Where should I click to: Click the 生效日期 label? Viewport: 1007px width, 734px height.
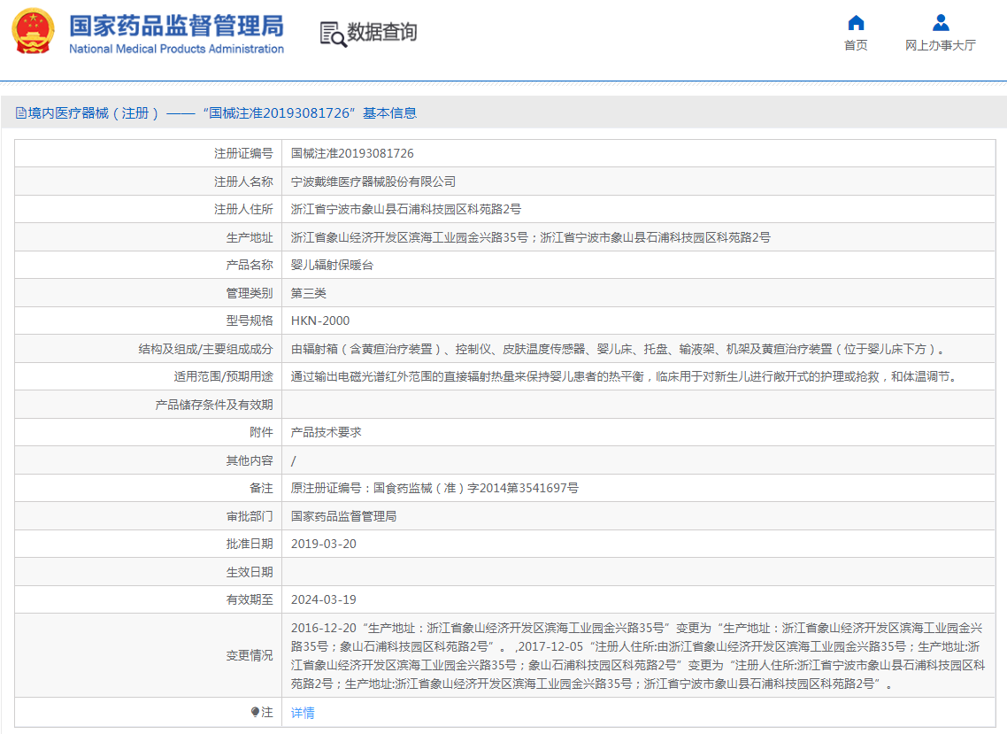pos(250,572)
